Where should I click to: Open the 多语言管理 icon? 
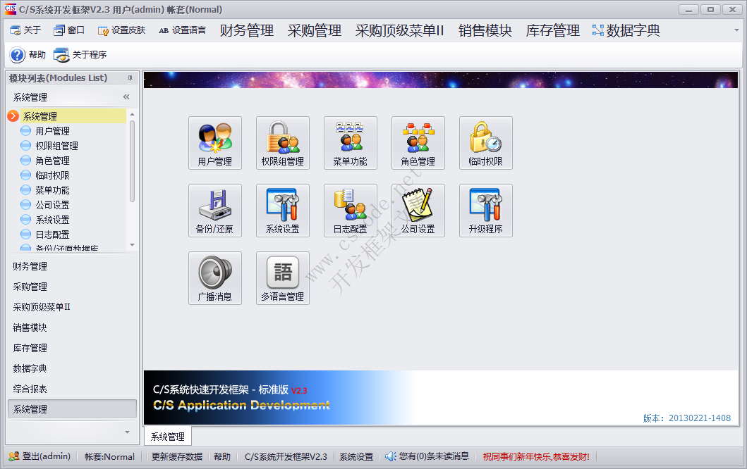[x=283, y=277]
